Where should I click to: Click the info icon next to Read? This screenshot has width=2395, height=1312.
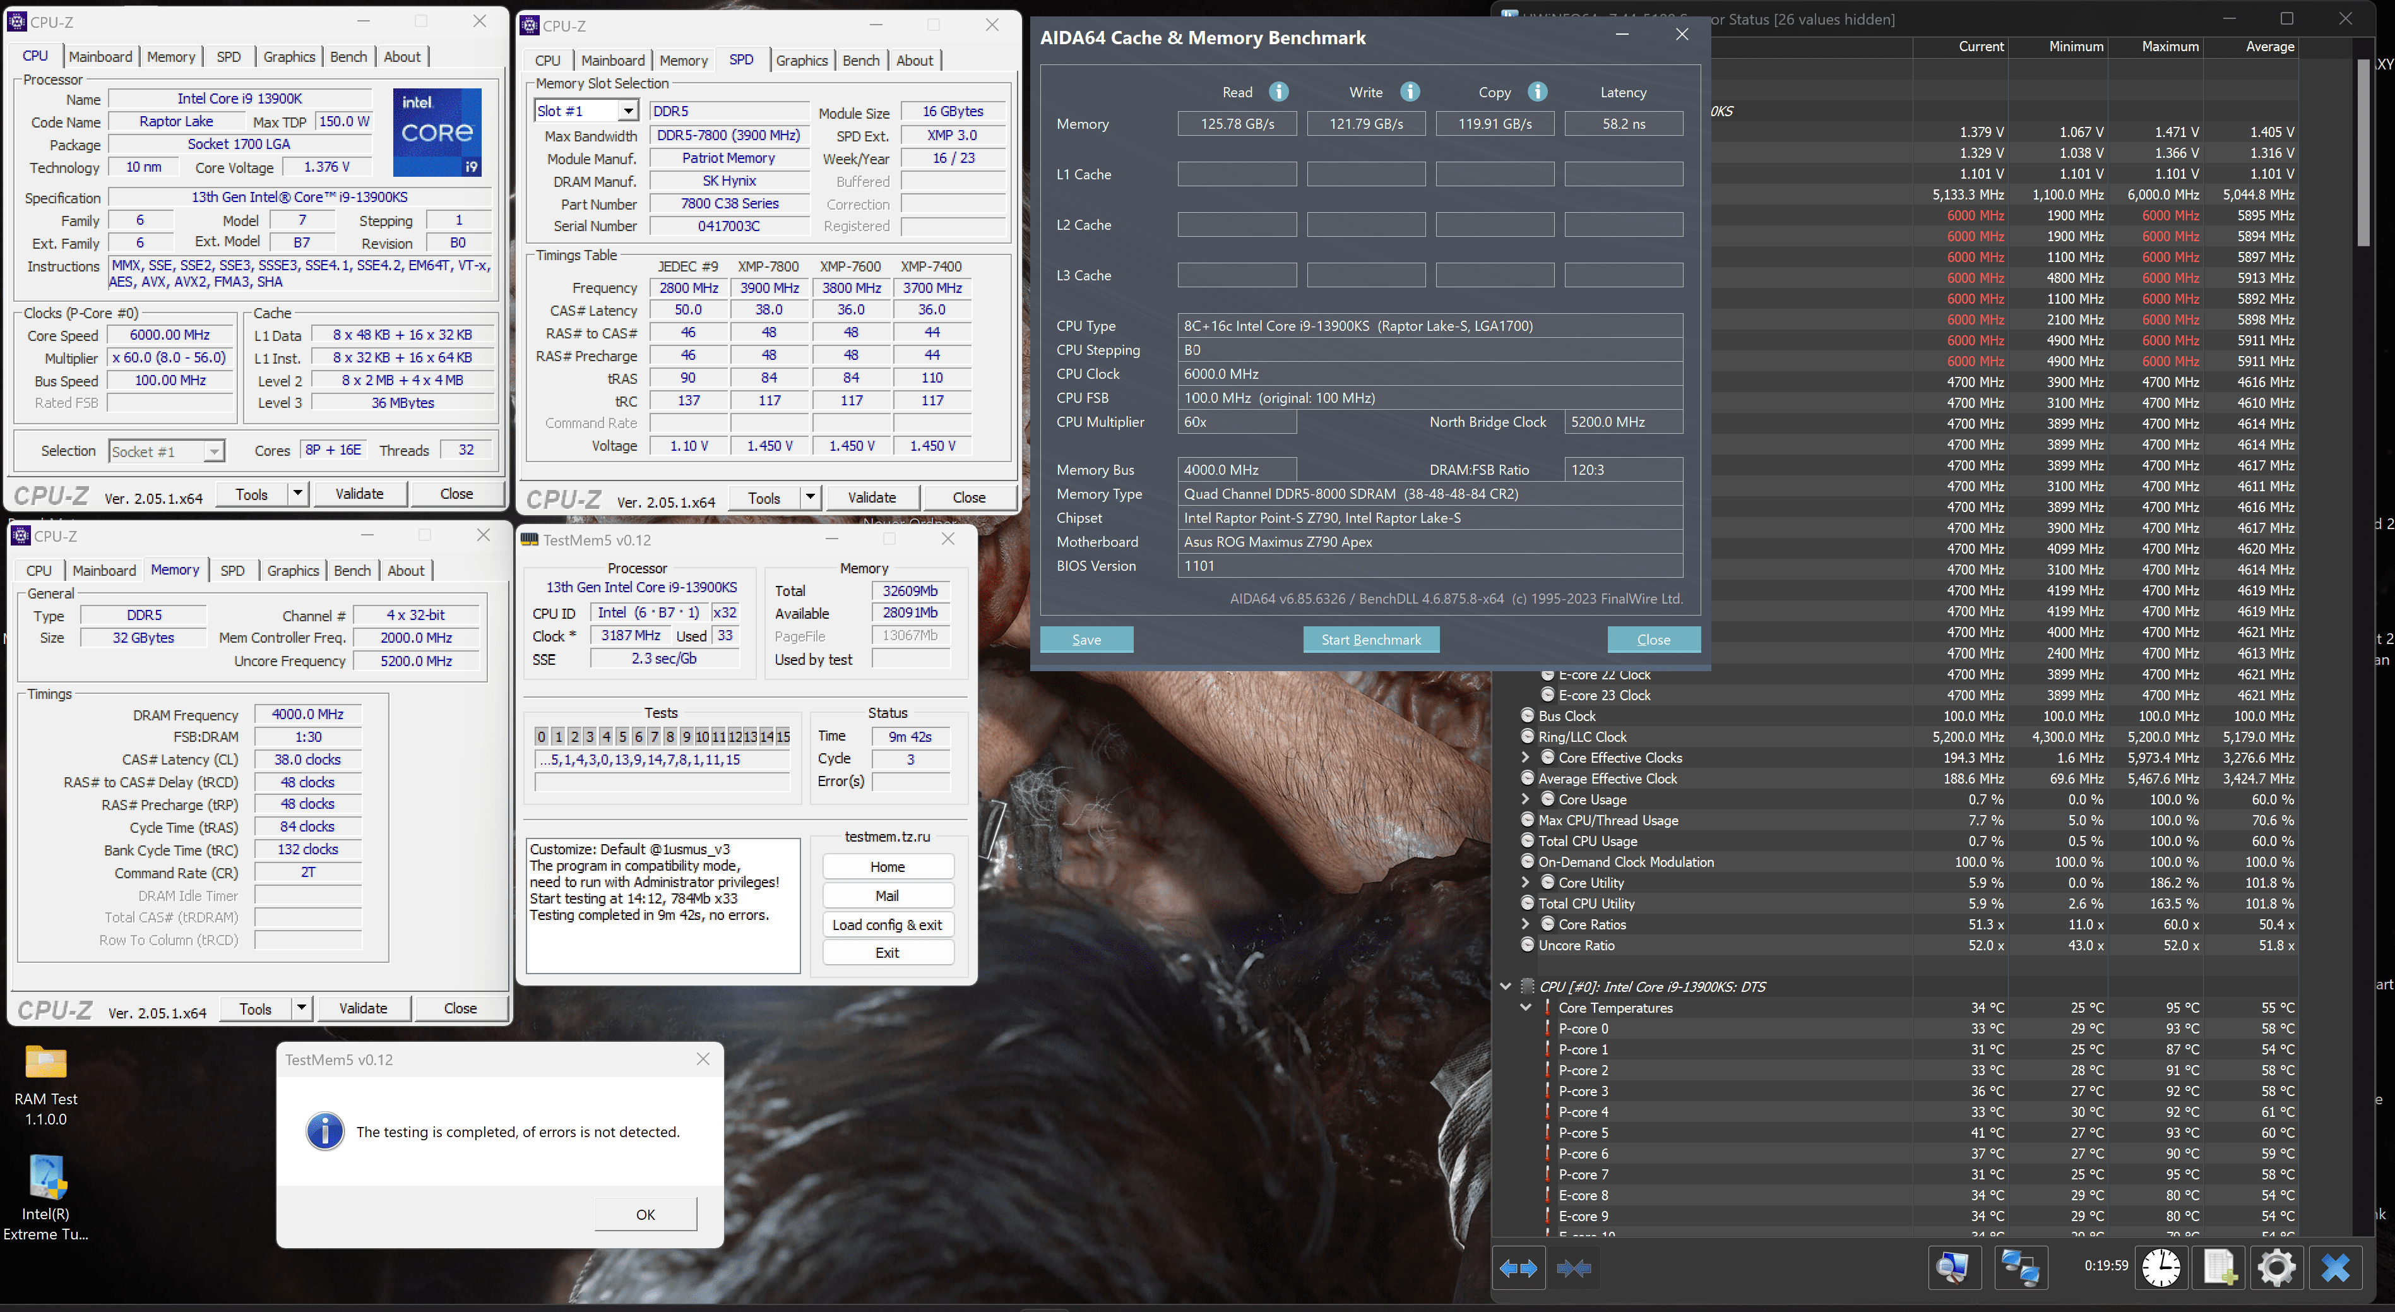click(1278, 91)
